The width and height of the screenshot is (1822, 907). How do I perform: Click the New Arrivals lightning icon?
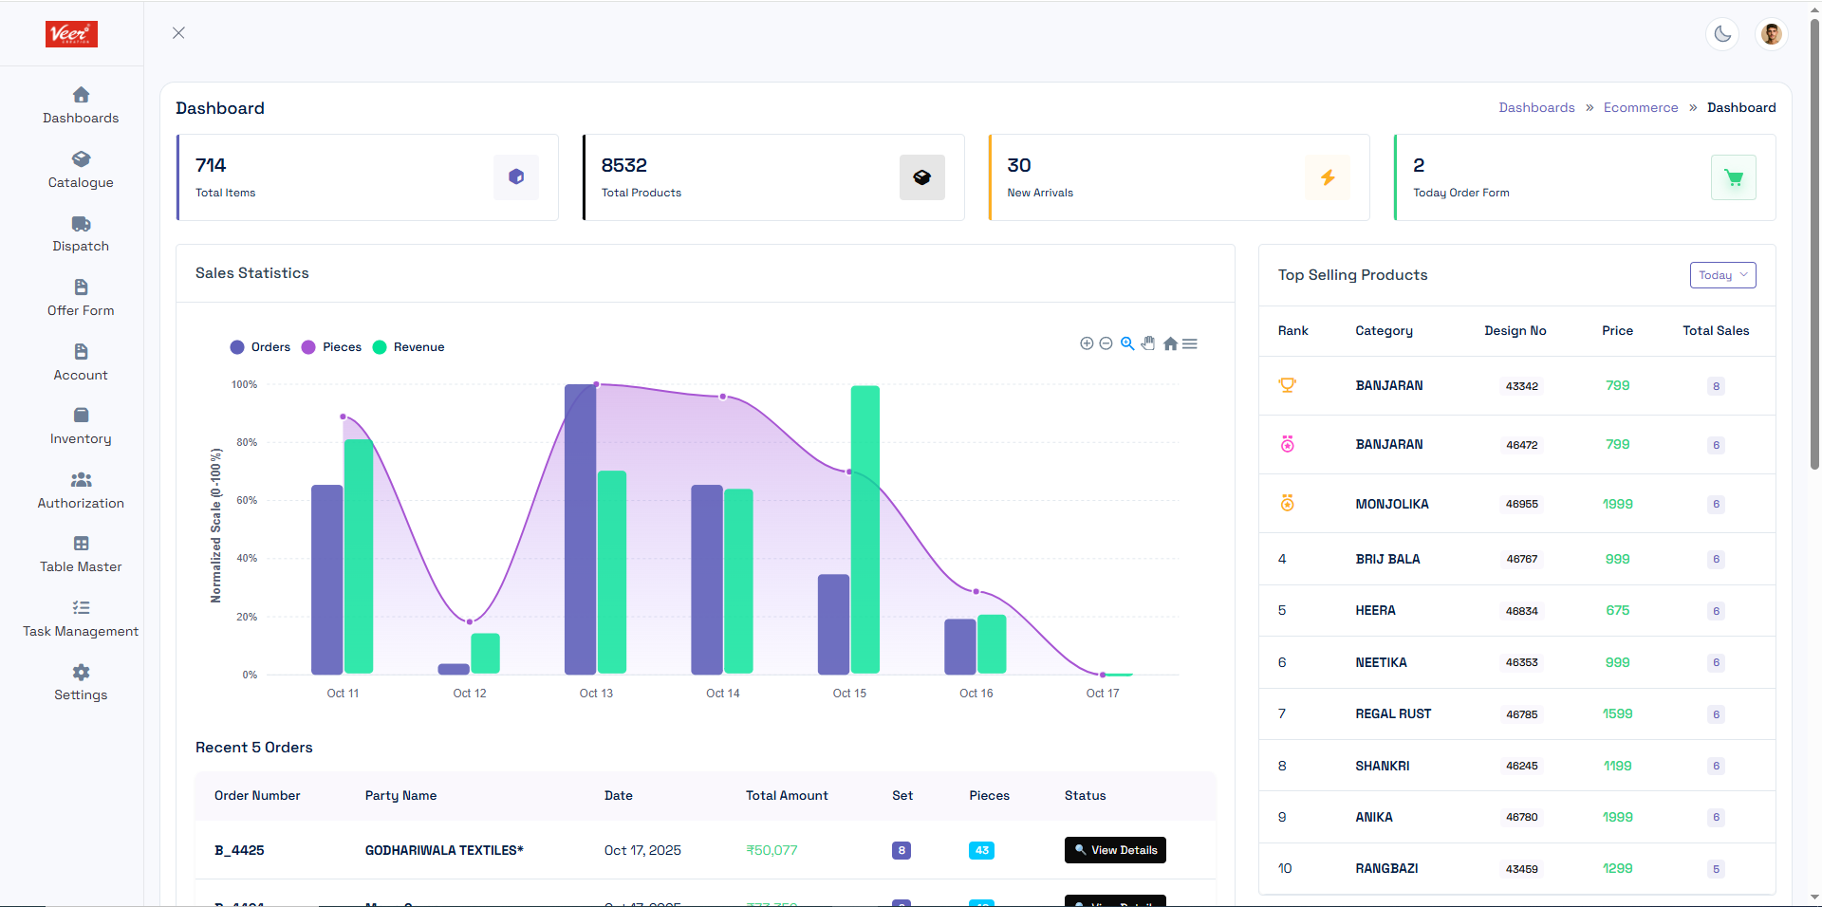coord(1328,177)
